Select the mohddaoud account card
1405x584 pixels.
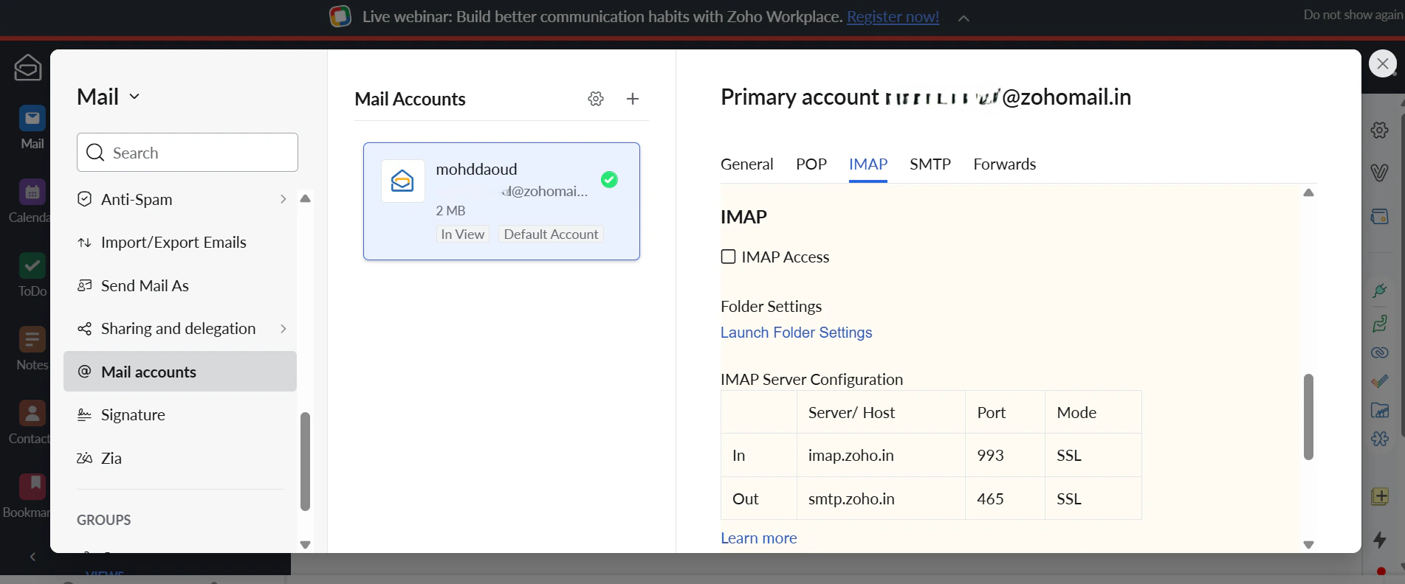501,201
